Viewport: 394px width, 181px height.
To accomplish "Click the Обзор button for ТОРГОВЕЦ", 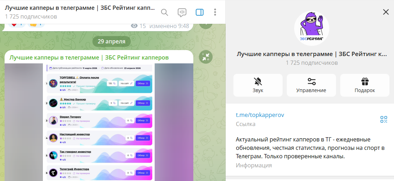I will coord(143,83).
